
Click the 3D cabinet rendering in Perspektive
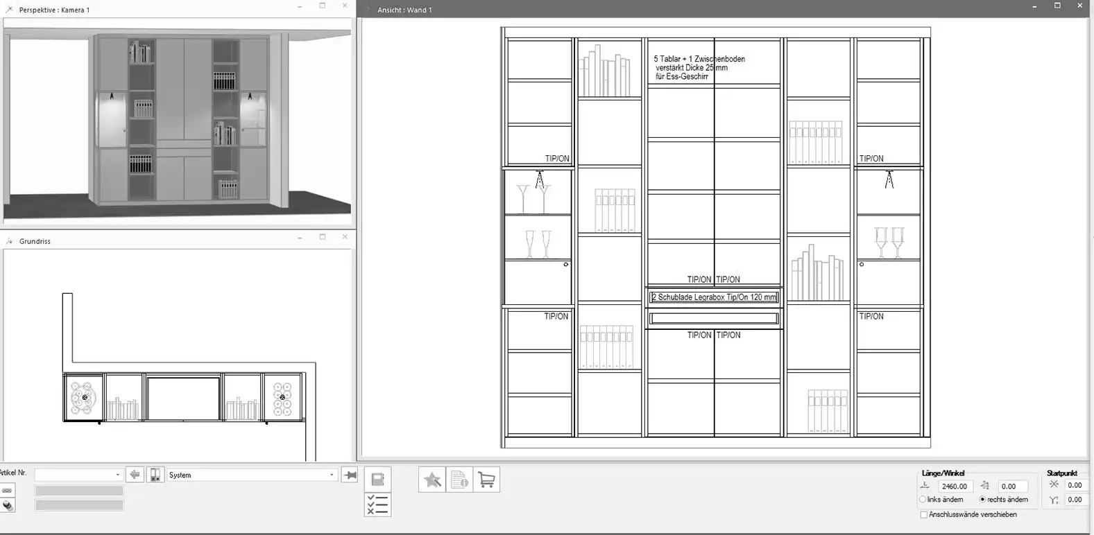pyautogui.click(x=183, y=120)
